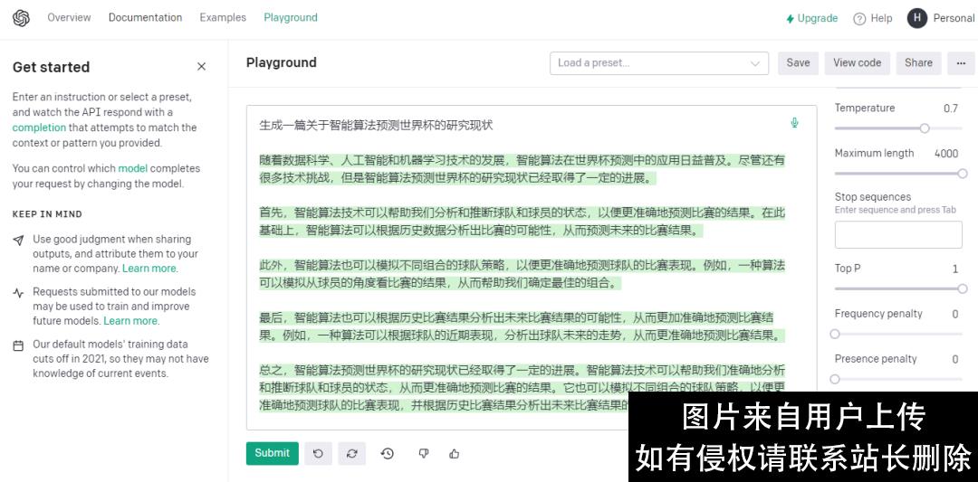Click Learn more link after future models
Screen dimensions: 978x482
(130, 321)
